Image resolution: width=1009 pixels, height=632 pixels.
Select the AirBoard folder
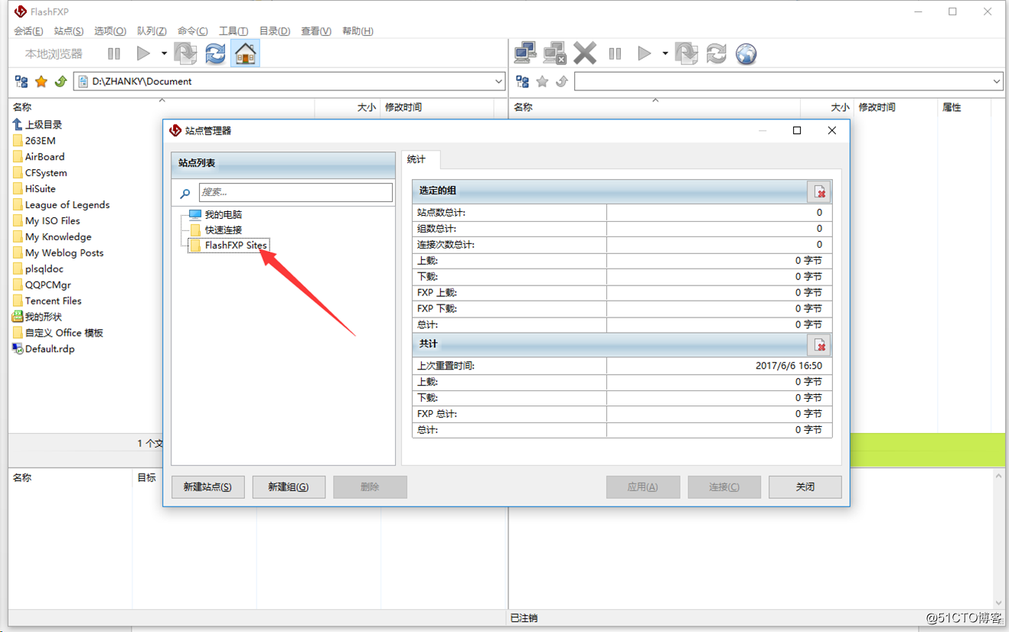tap(39, 157)
